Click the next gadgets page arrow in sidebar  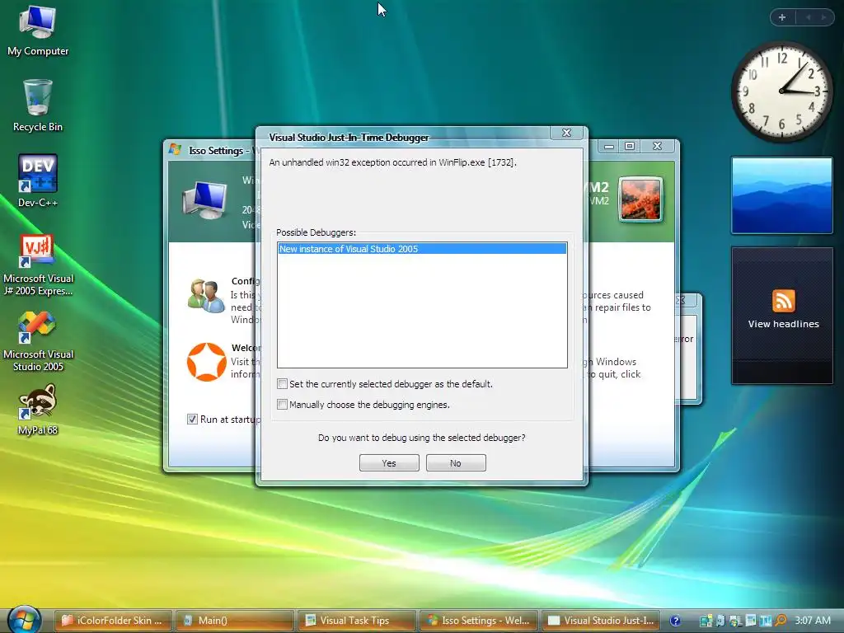tap(823, 17)
